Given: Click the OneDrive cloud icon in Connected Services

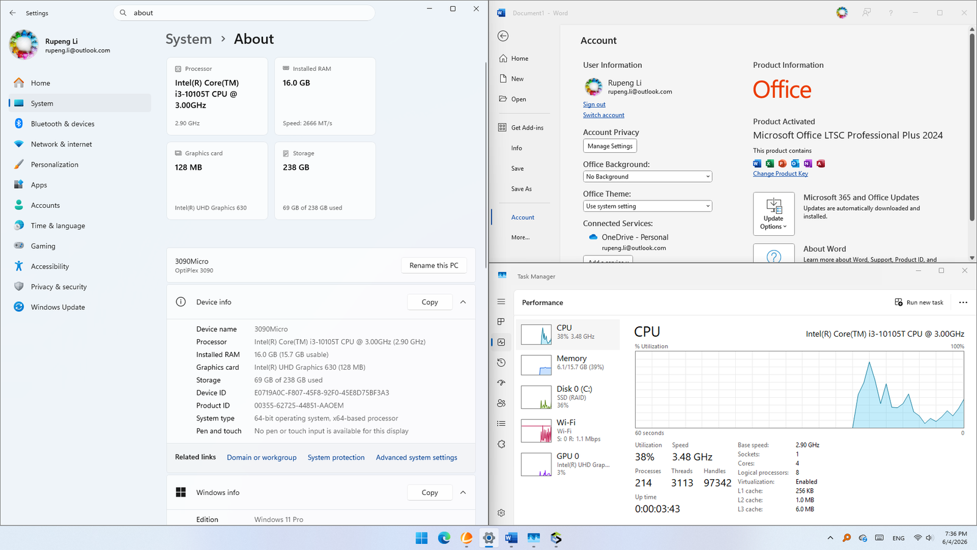Looking at the screenshot, I should click(593, 237).
